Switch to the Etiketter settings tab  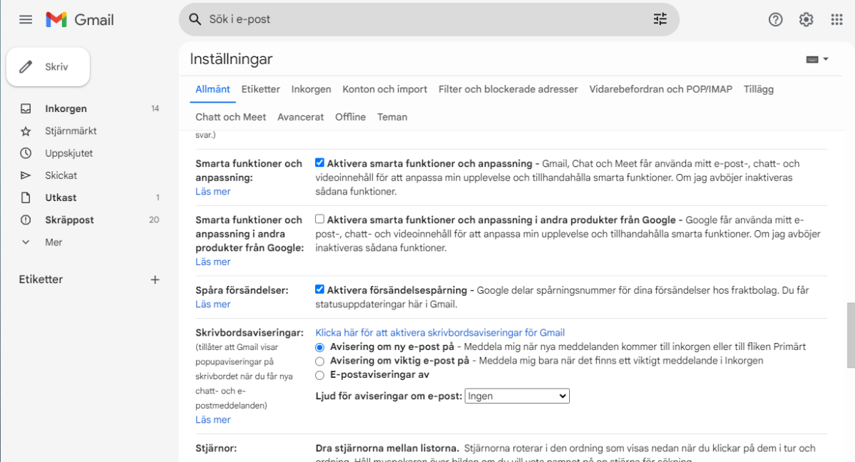click(260, 89)
